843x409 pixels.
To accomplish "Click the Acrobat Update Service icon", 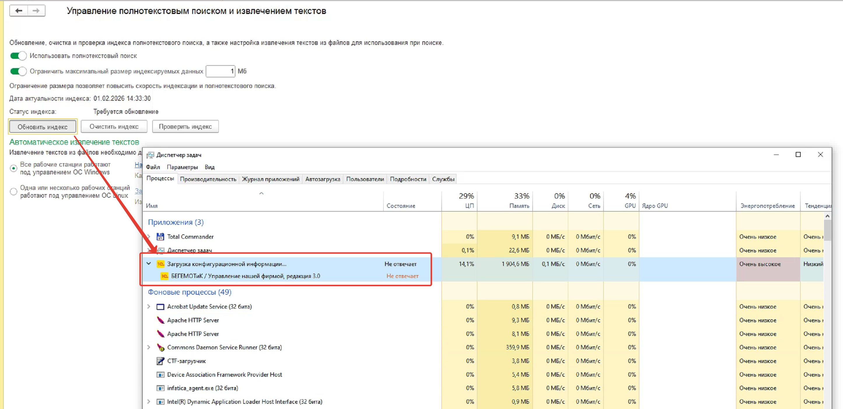I will [x=160, y=307].
